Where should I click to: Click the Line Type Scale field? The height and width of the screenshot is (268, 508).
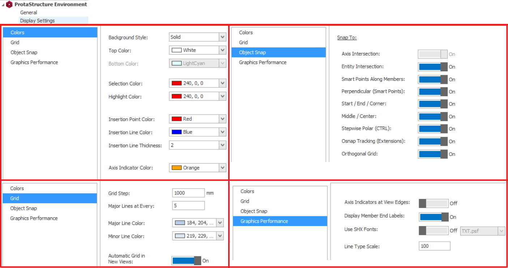[435, 246]
